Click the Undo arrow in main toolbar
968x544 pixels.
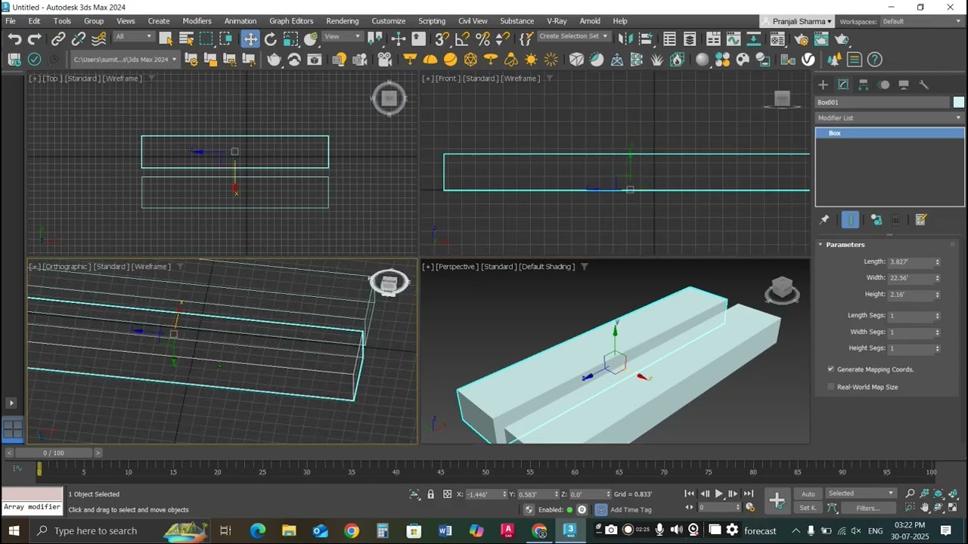point(14,39)
